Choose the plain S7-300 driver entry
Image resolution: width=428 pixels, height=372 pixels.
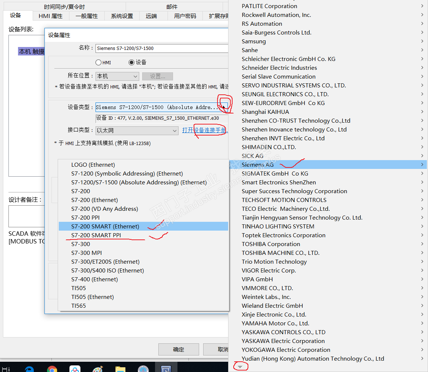coord(144,244)
